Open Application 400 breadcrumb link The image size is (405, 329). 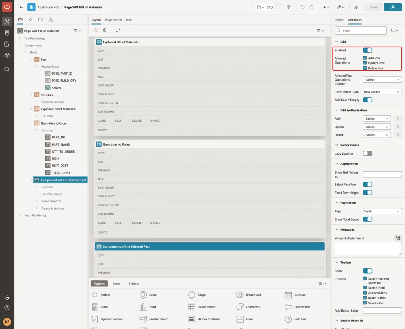pos(48,7)
